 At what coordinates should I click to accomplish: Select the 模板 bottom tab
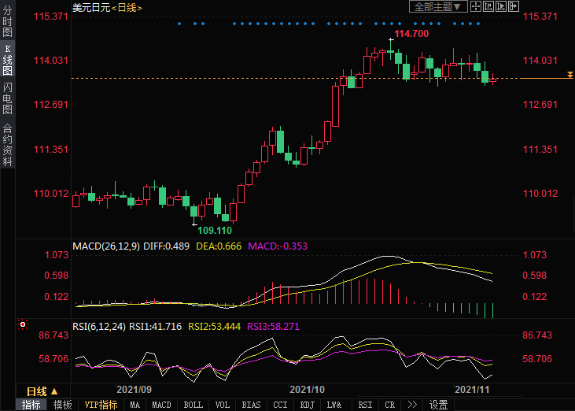[62, 405]
